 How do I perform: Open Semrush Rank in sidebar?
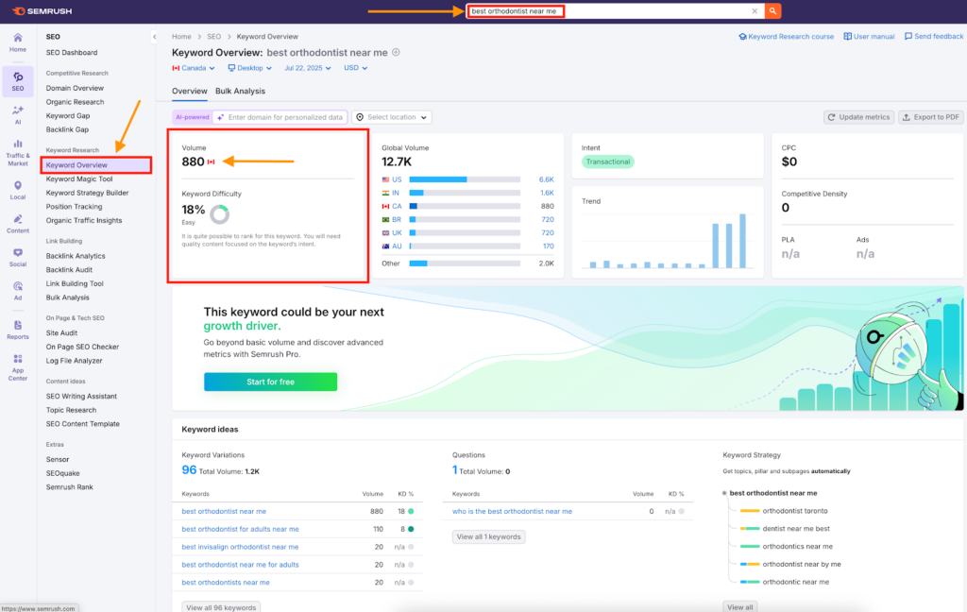point(69,487)
